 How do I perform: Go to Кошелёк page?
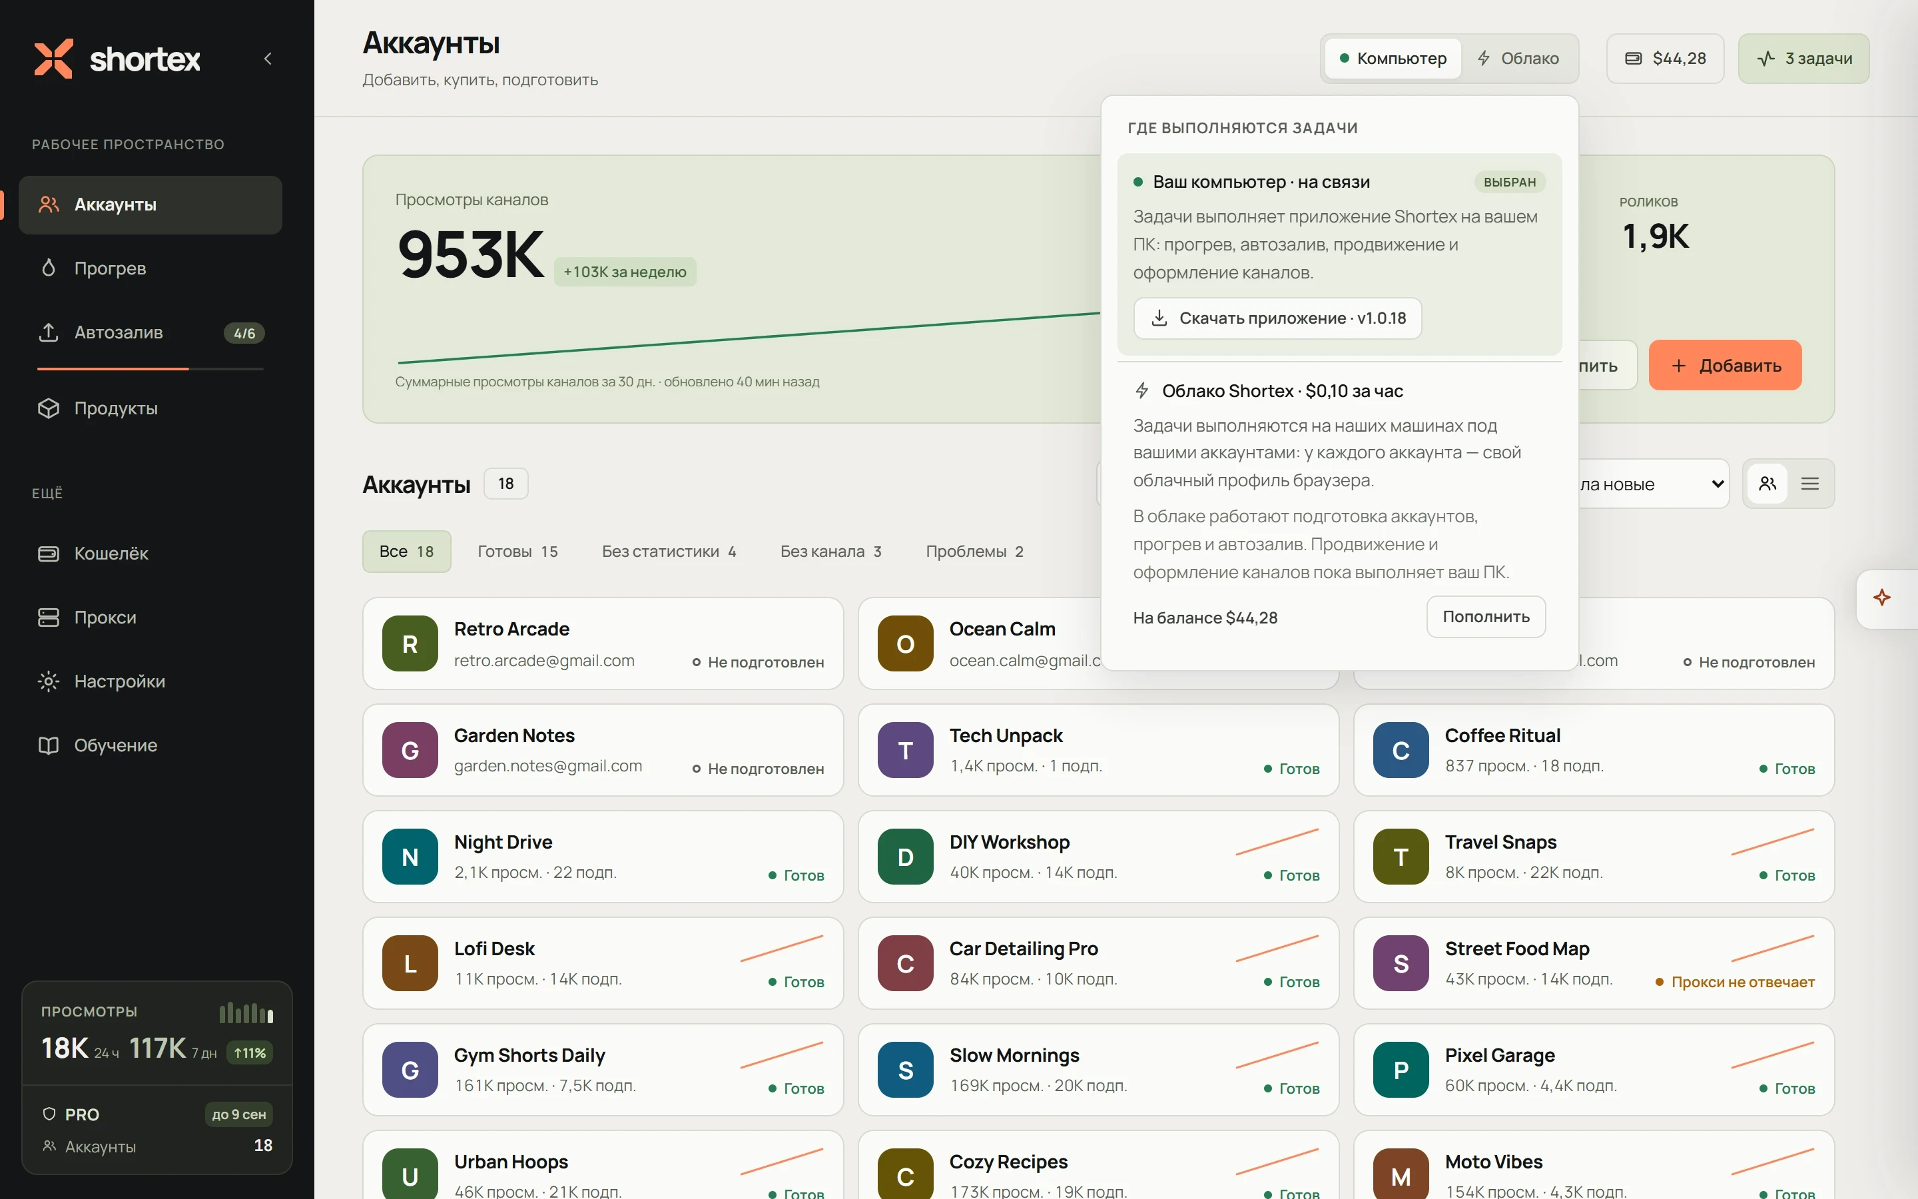point(151,554)
